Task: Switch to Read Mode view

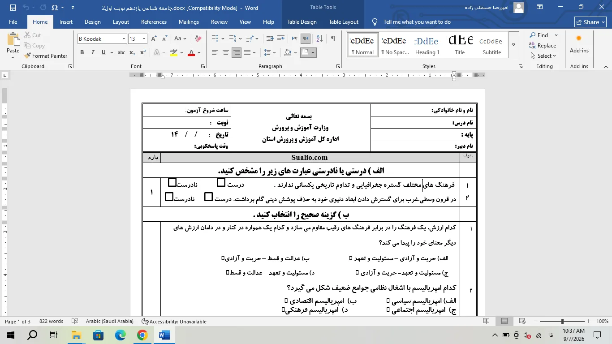Action: (x=487, y=321)
